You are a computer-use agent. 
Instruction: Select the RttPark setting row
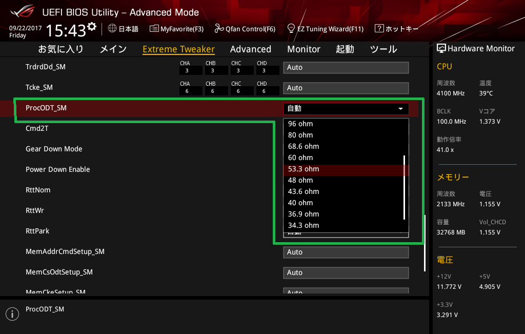click(x=37, y=231)
